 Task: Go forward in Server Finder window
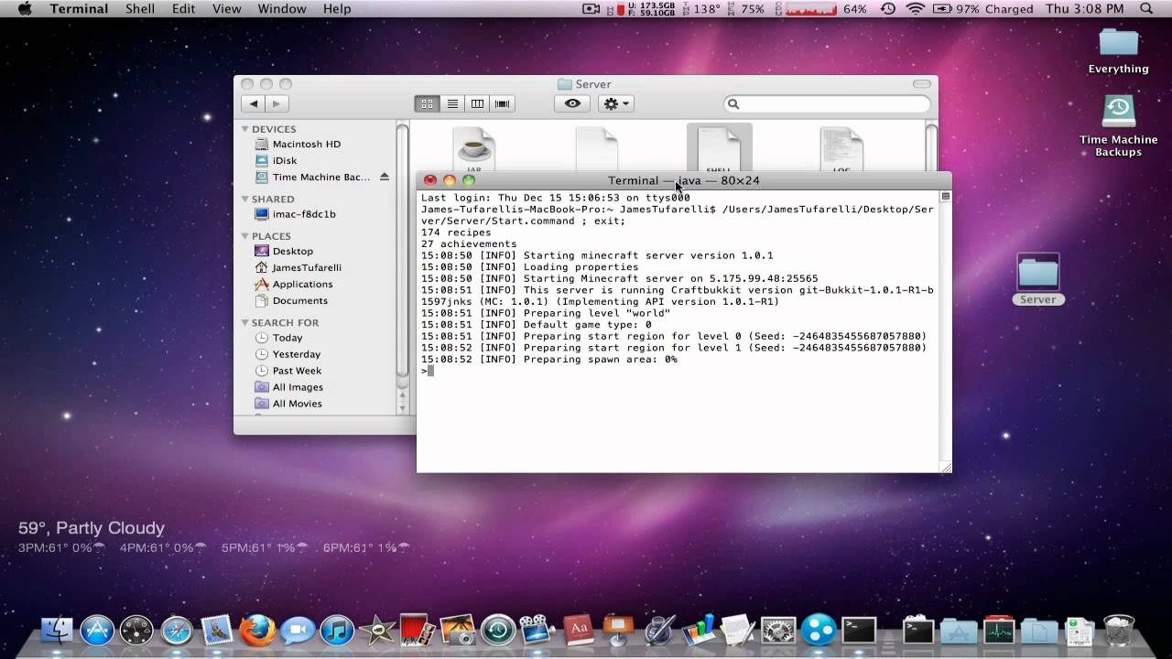277,104
